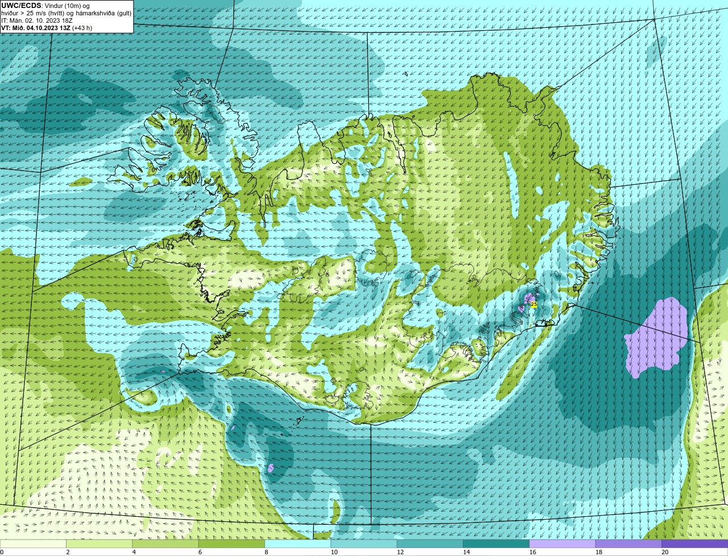
Task: Click the title text "UWC/ECDS: Vindur (10m) og"
Action: [45, 6]
